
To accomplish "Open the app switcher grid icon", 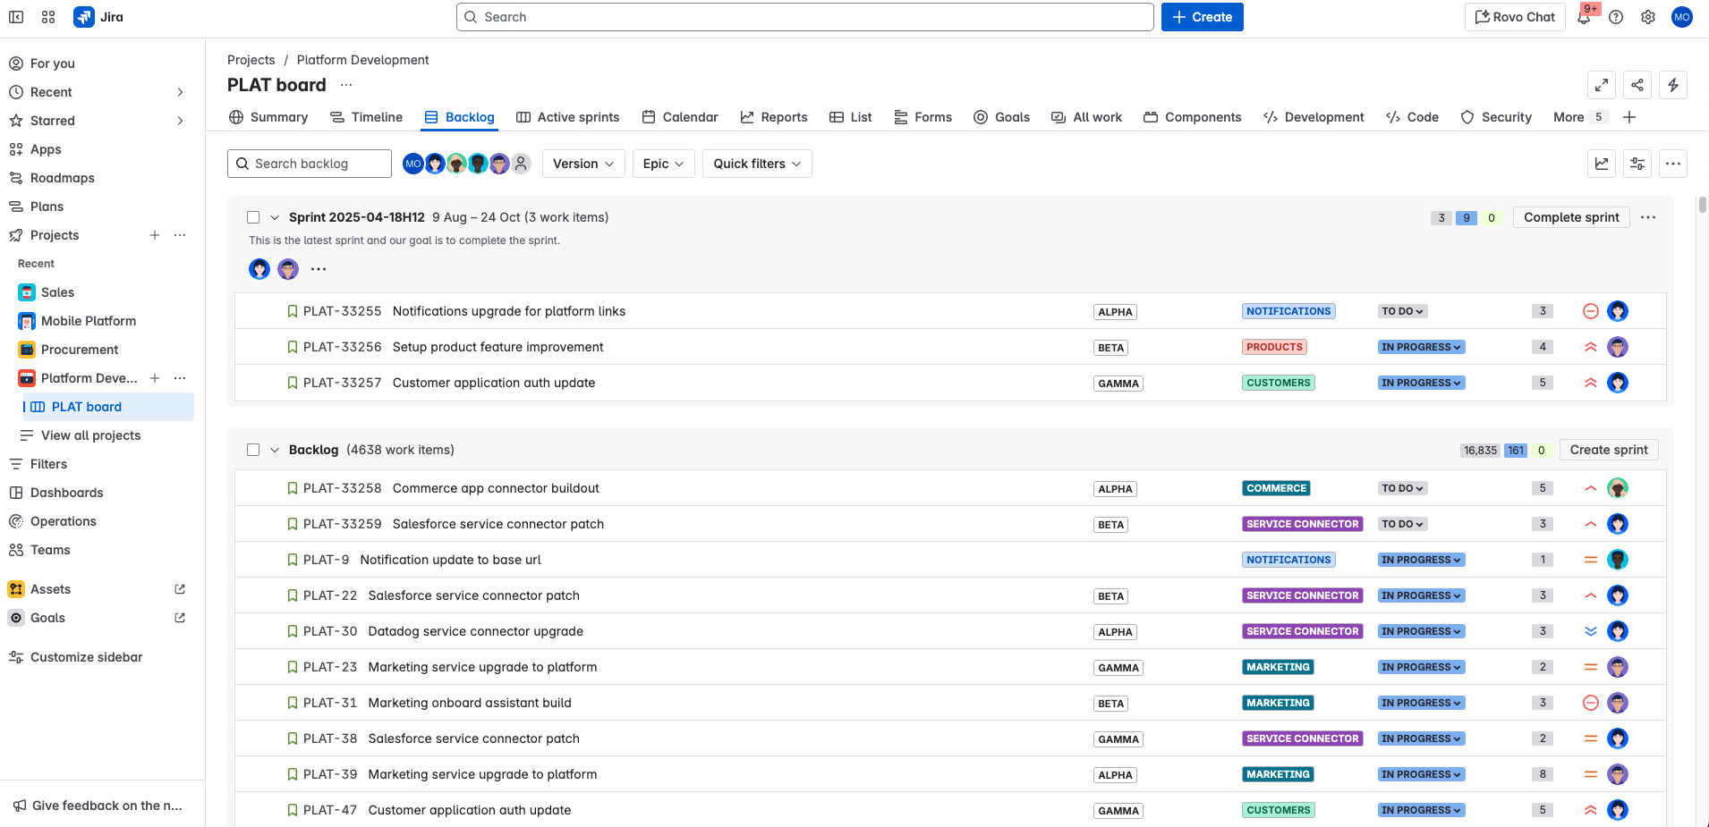I will tap(48, 16).
